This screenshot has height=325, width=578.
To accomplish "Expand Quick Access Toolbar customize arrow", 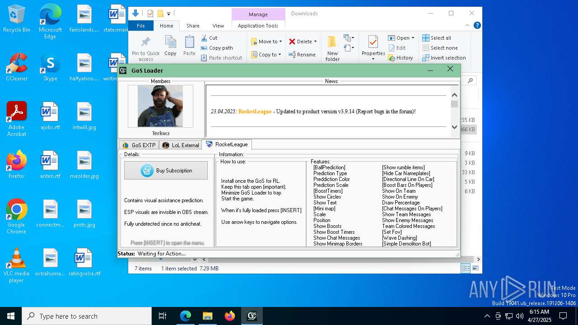I will 168,14.
